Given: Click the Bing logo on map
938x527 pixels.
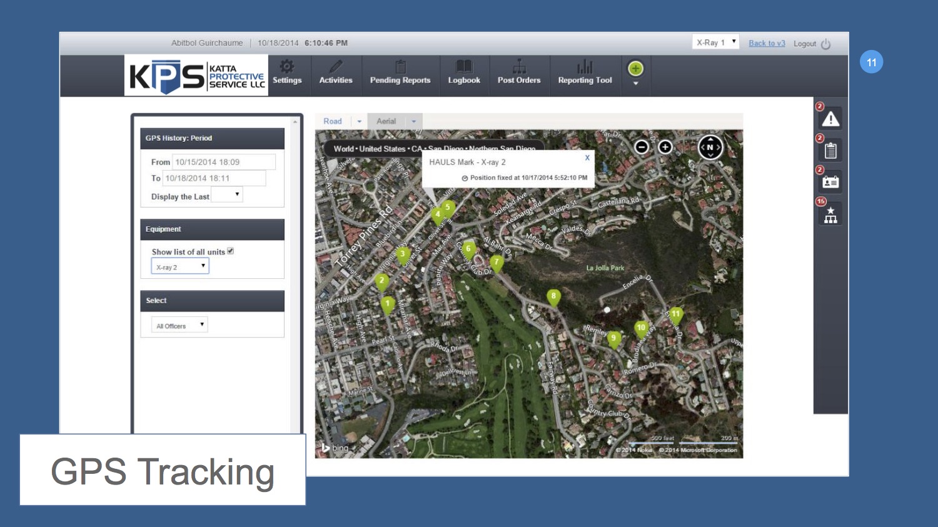Looking at the screenshot, I should pyautogui.click(x=335, y=448).
